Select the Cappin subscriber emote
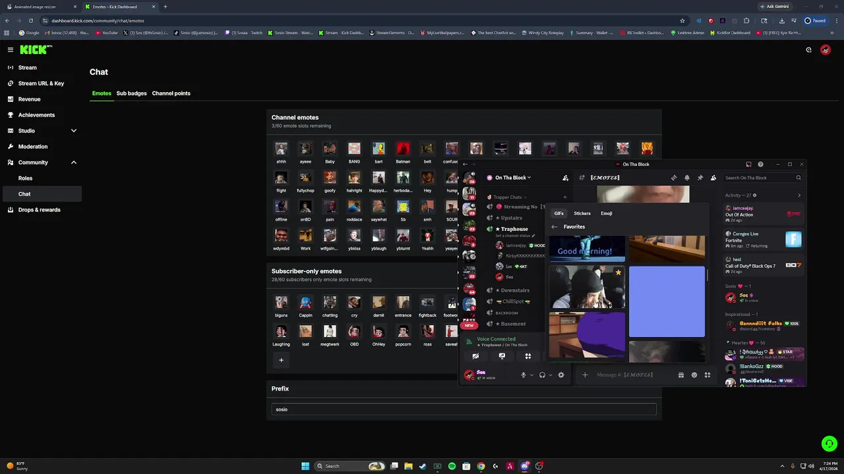Screen dimensions: 844x474 [x=305, y=303]
